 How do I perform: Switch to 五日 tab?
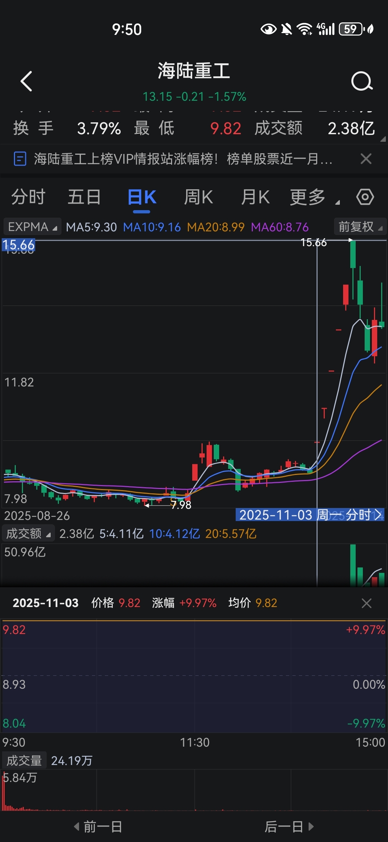coord(84,197)
